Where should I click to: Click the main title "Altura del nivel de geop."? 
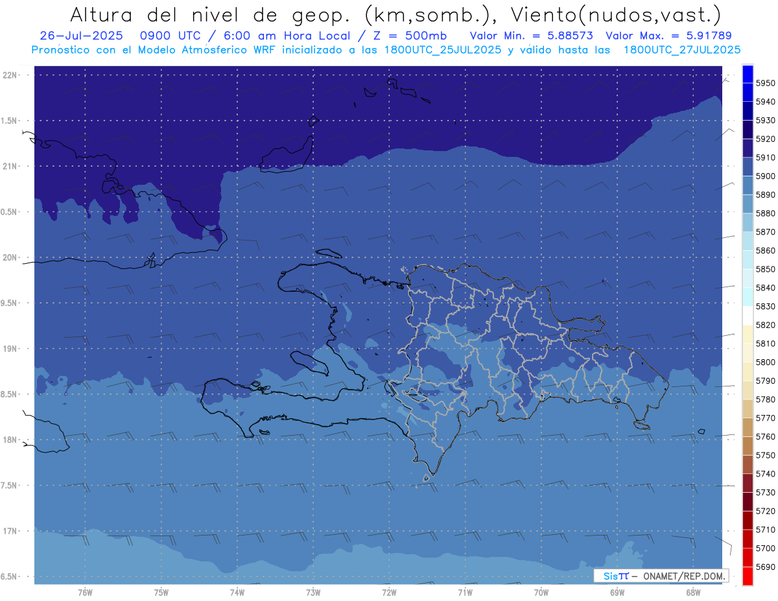pos(210,14)
